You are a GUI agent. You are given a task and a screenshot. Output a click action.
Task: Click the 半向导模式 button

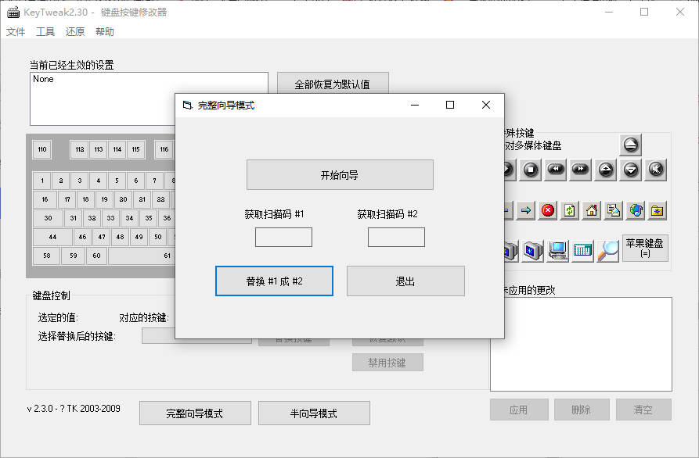coord(314,413)
